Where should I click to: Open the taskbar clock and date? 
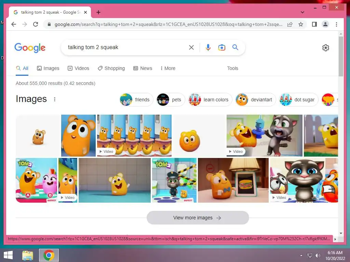(335, 255)
